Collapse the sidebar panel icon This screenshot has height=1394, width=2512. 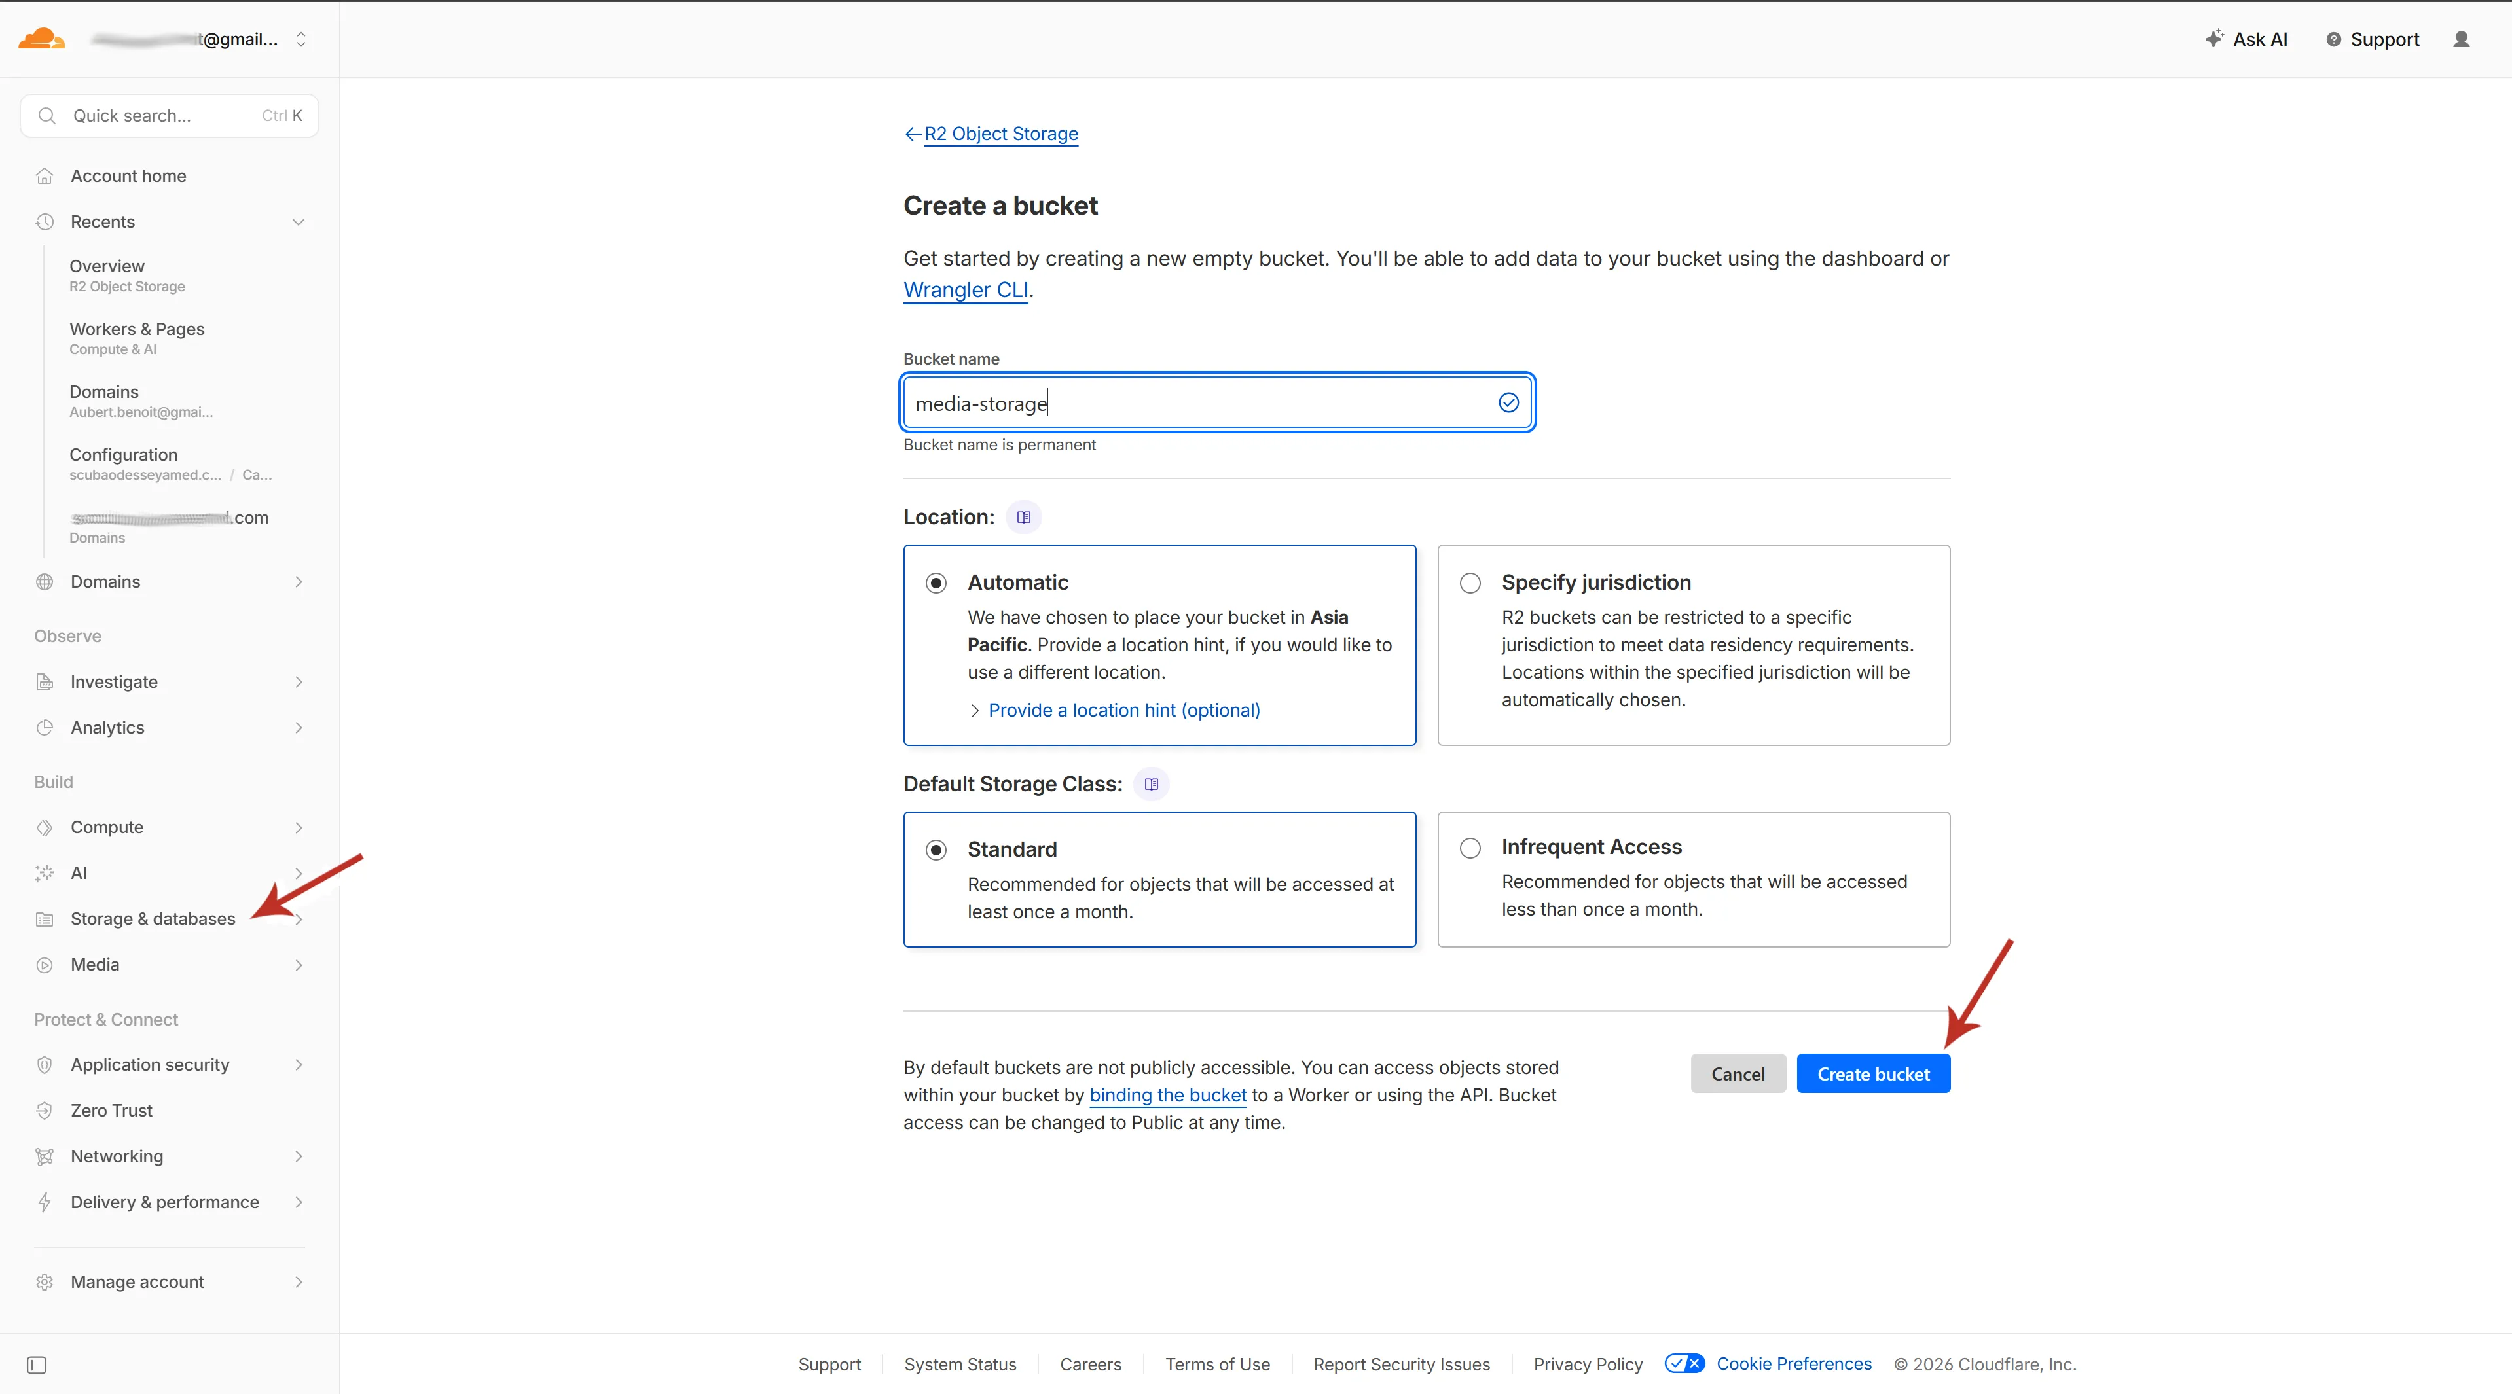point(37,1365)
